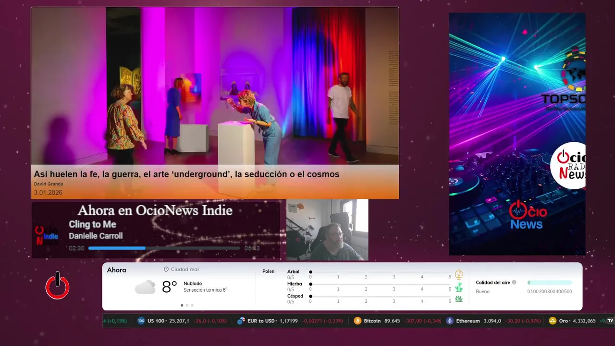Click the Nublado weather condition text

[x=193, y=284]
